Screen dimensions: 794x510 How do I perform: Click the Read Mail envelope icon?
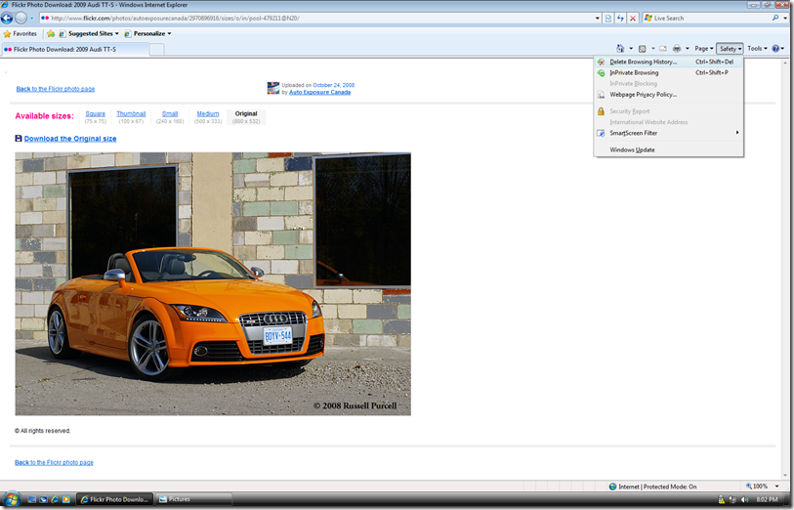(x=663, y=49)
